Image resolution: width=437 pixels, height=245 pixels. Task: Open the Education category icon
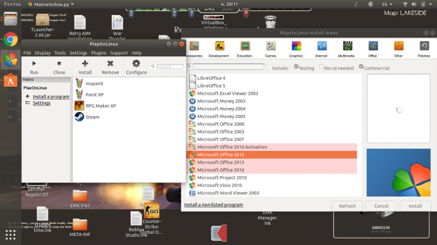point(245,49)
